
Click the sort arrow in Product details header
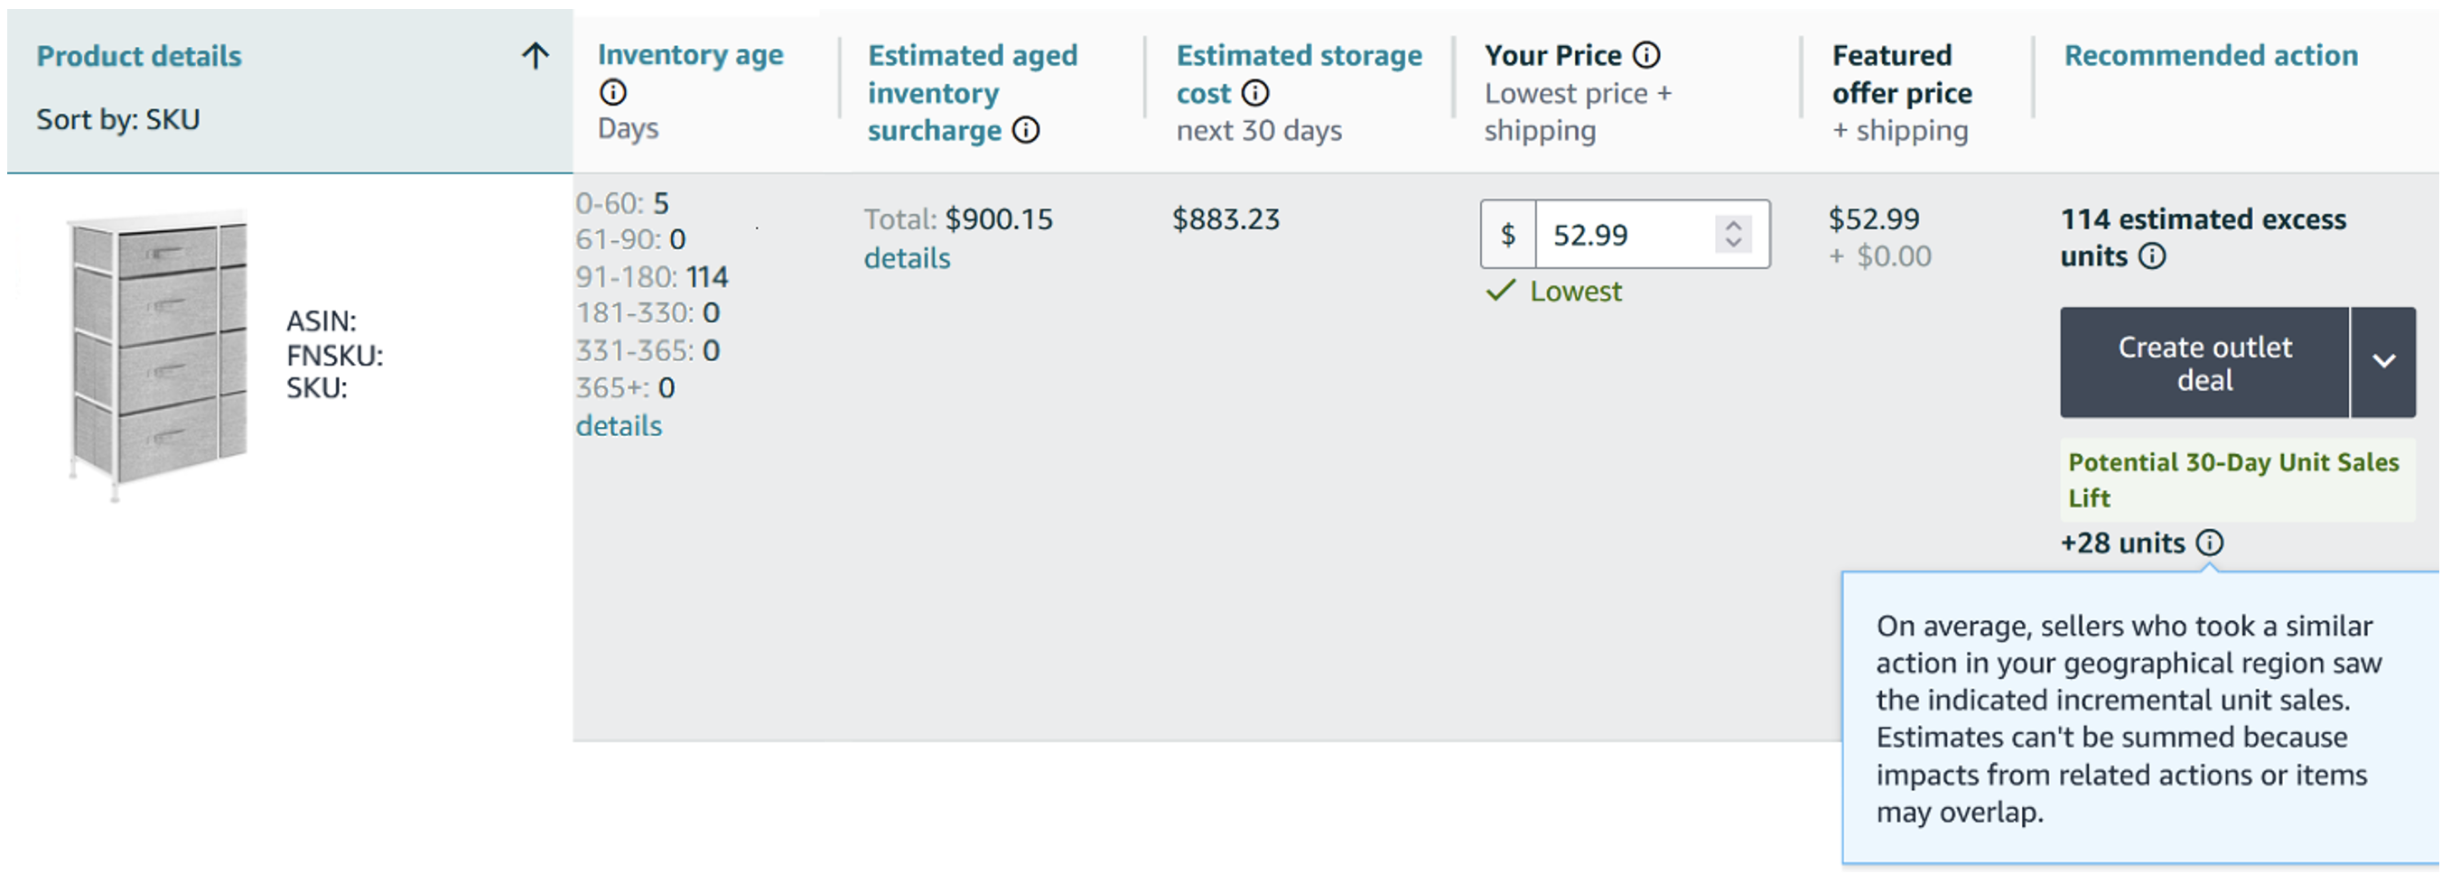pos(536,56)
